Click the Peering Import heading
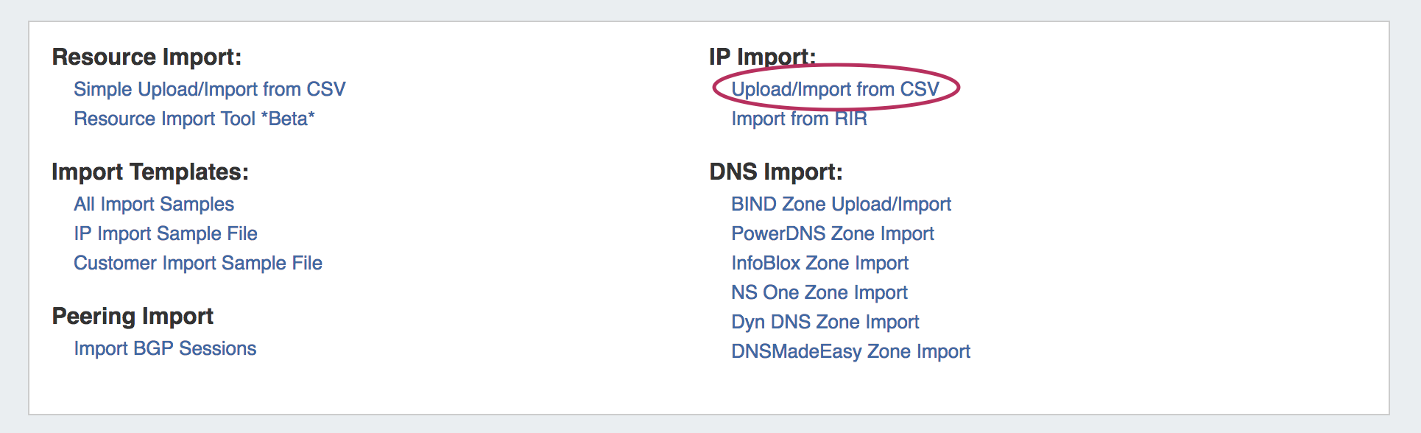The image size is (1421, 433). pos(133,316)
